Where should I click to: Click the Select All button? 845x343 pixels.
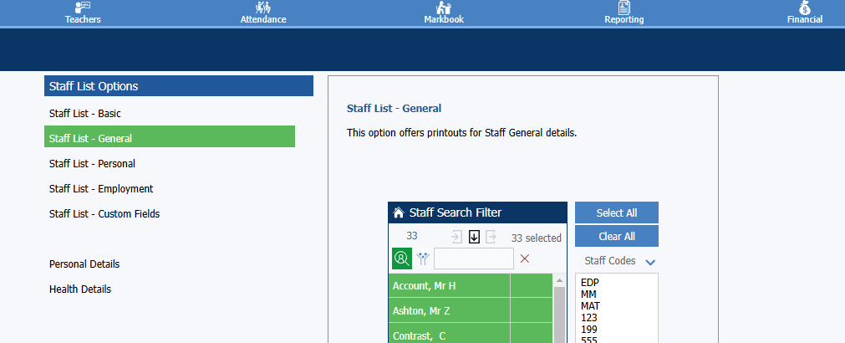pyautogui.click(x=617, y=212)
